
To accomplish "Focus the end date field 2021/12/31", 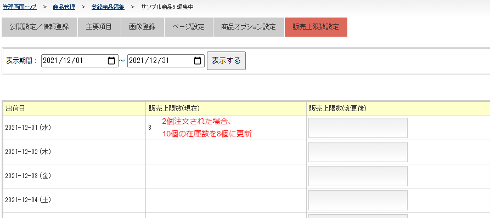I will click(x=166, y=61).
